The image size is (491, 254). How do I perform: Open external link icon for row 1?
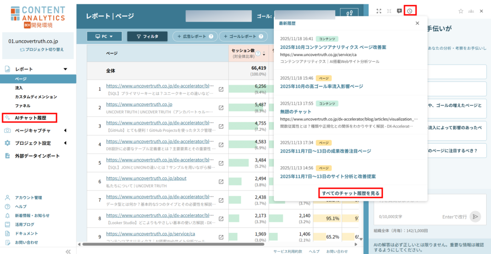[221, 89]
